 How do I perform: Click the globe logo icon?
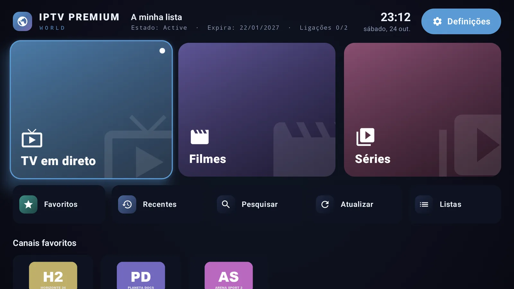point(22,22)
